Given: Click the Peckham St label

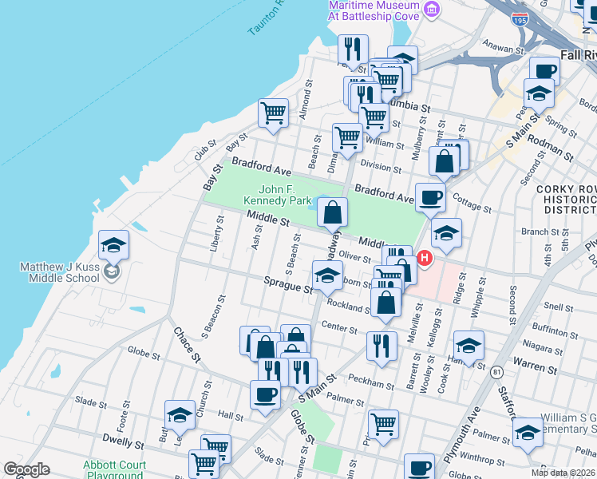Looking at the screenshot, I should tap(371, 382).
